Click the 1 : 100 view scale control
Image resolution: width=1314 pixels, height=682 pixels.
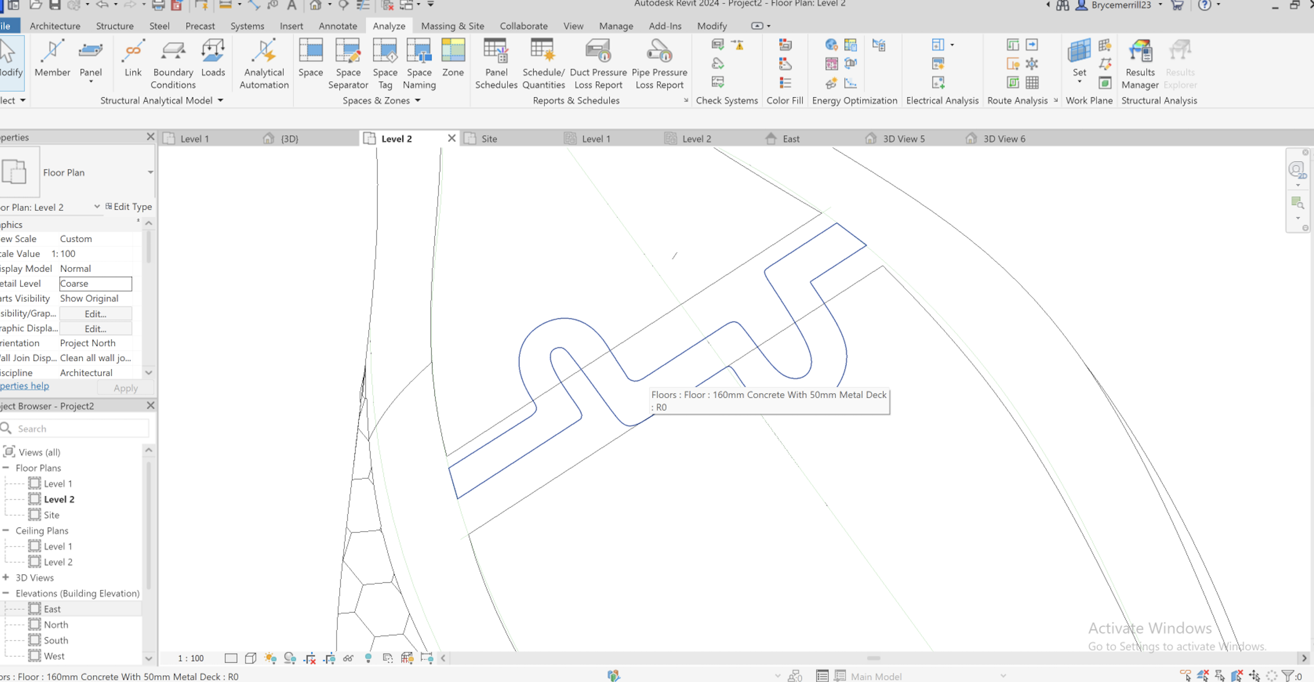[190, 658]
